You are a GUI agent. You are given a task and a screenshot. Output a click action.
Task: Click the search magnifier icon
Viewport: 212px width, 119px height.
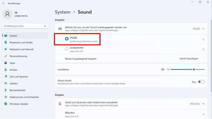coord(45,26)
